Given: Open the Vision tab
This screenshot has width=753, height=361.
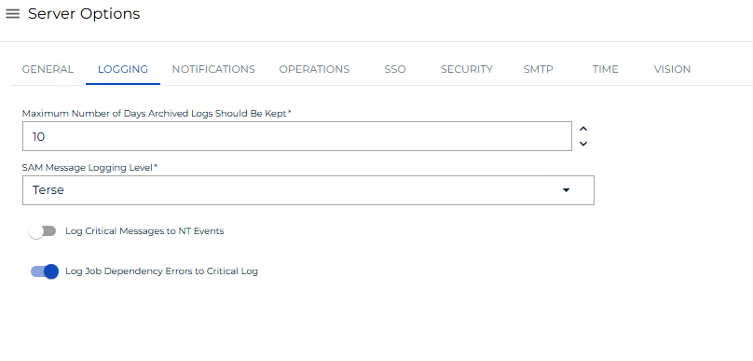Looking at the screenshot, I should [672, 69].
